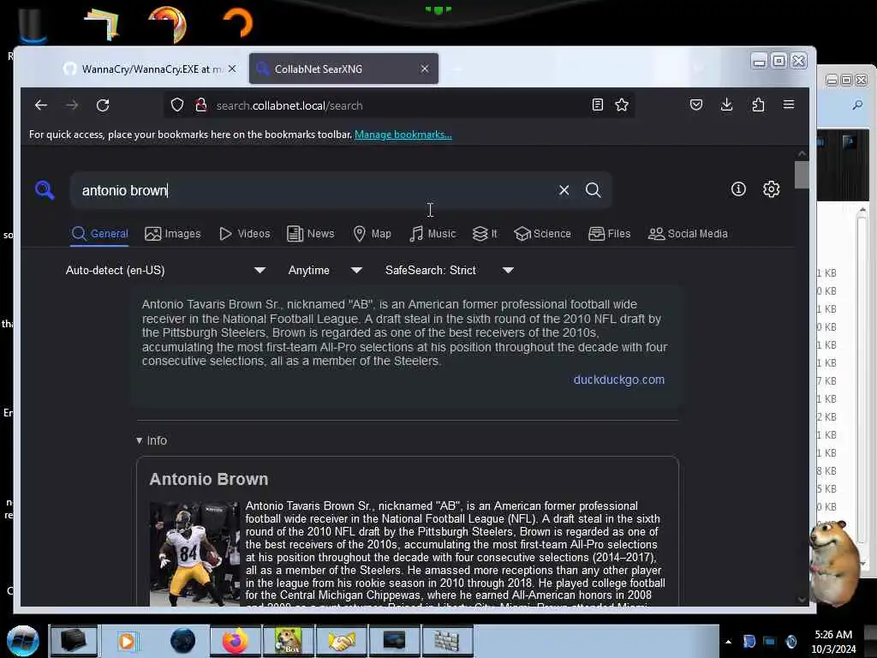Open media player taskbar icon
Viewport: 877px width, 658px height.
[127, 641]
